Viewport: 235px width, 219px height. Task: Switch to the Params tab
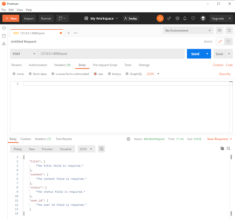tap(17, 65)
